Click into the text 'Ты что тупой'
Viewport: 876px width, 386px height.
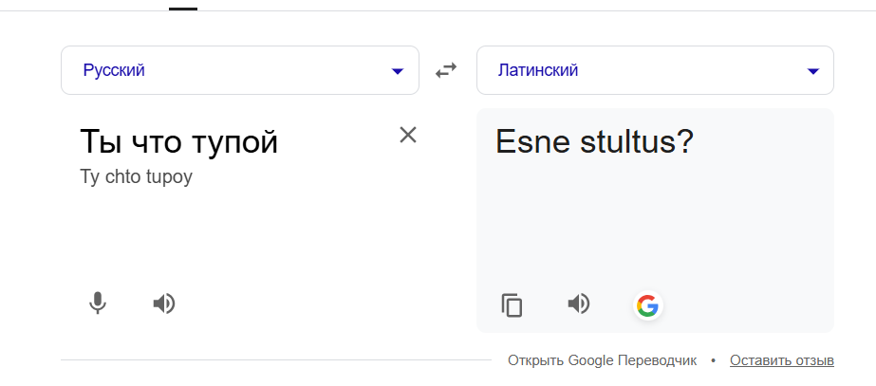pos(178,142)
